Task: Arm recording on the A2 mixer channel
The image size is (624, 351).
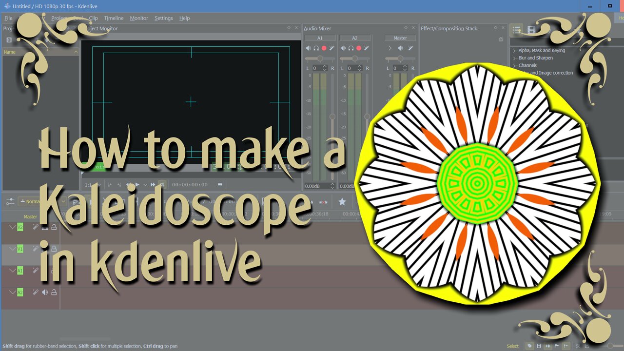Action: (x=359, y=48)
